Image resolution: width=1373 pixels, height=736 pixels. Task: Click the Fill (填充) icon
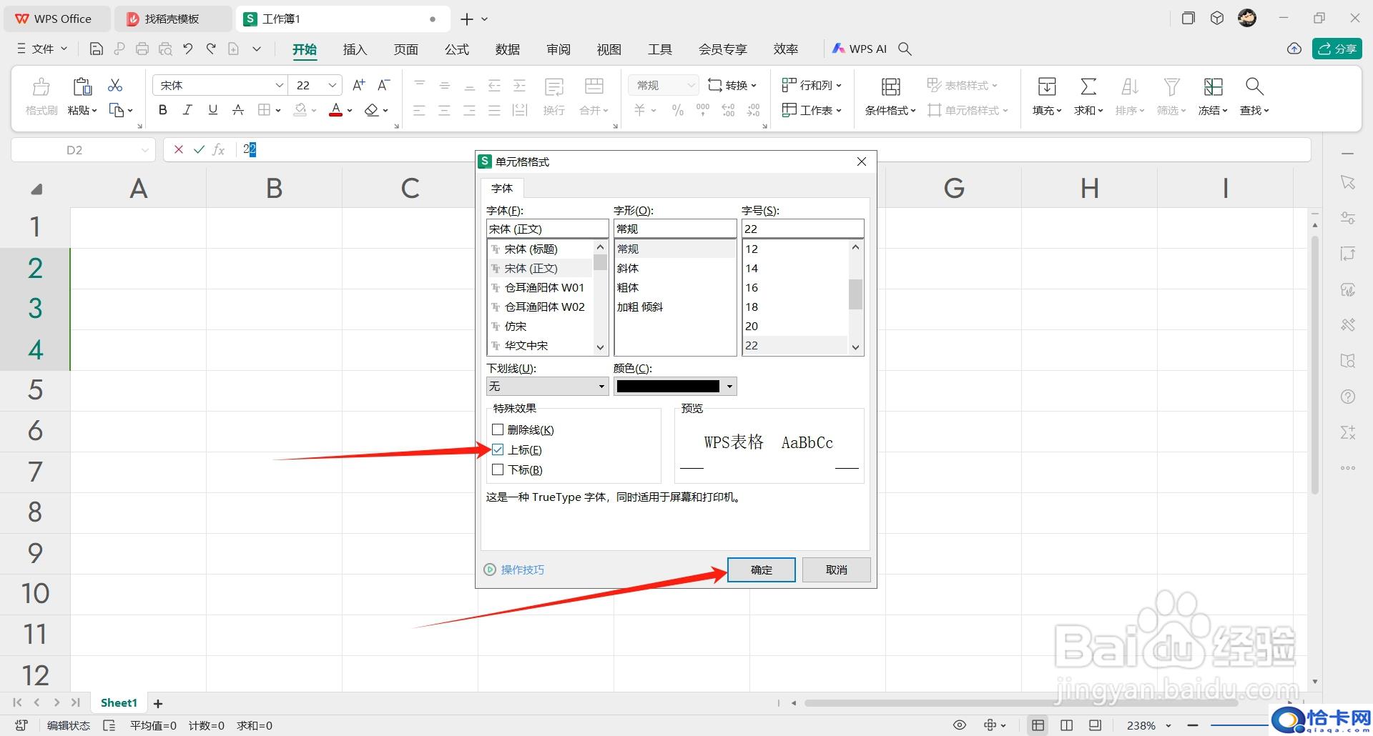(1047, 87)
